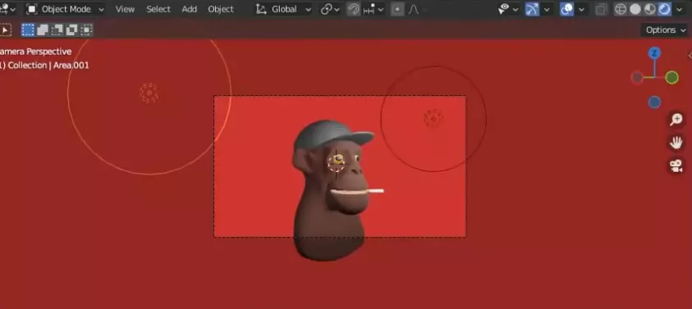
Task: Toggle X-ray display button
Action: click(601, 9)
